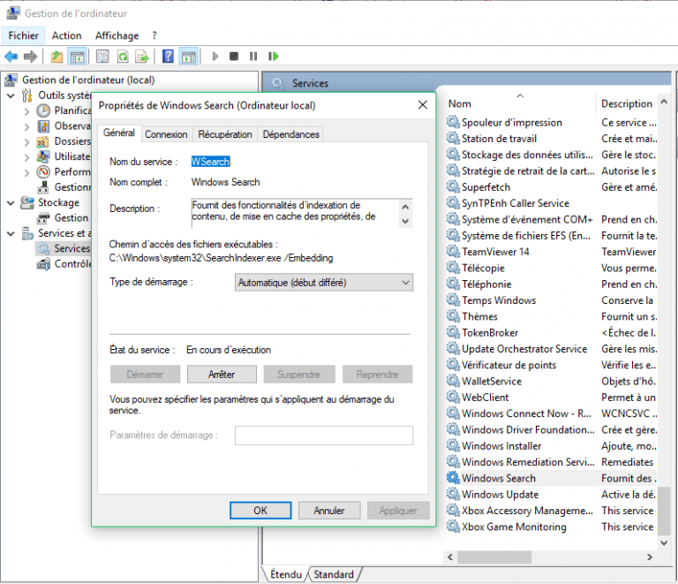Click the Annuler button
678x584 pixels.
pos(329,511)
